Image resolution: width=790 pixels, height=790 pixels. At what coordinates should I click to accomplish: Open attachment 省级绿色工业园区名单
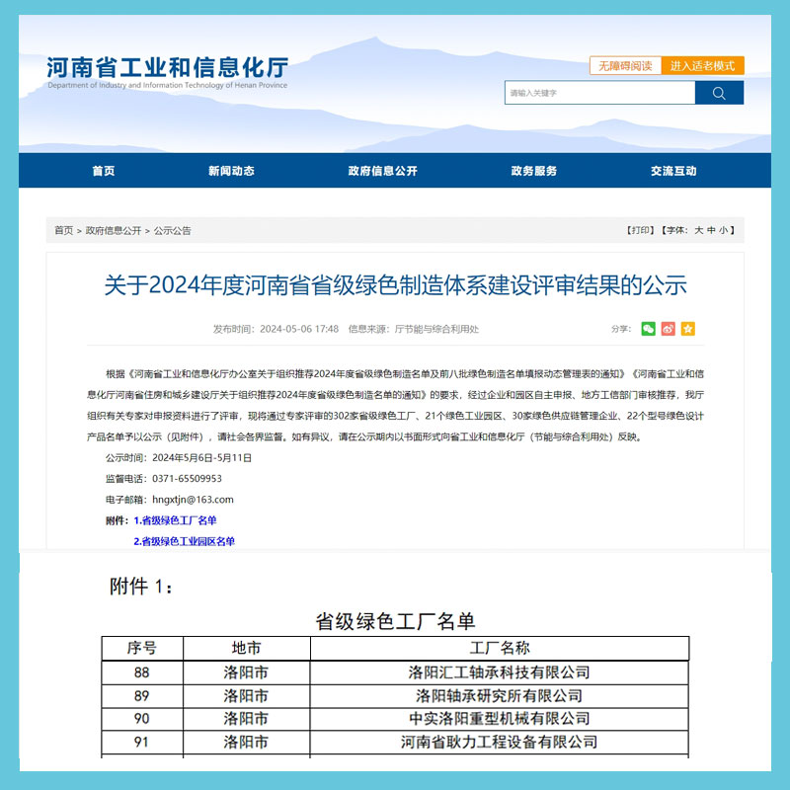click(188, 541)
